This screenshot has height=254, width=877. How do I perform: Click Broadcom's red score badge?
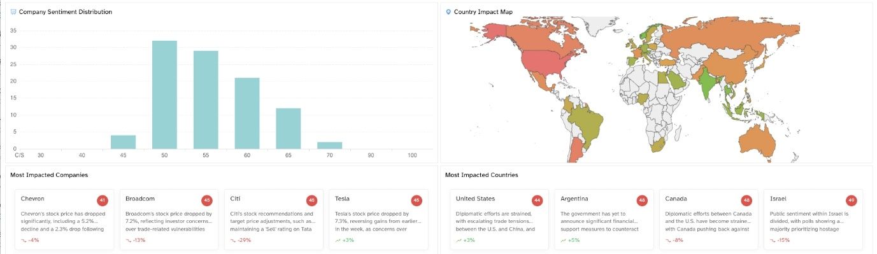tap(206, 201)
